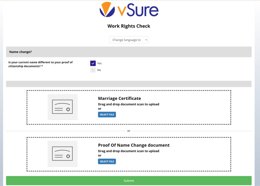260x186 pixels.
Task: Click the "or" divider between upload boxes
Action: 129,131
